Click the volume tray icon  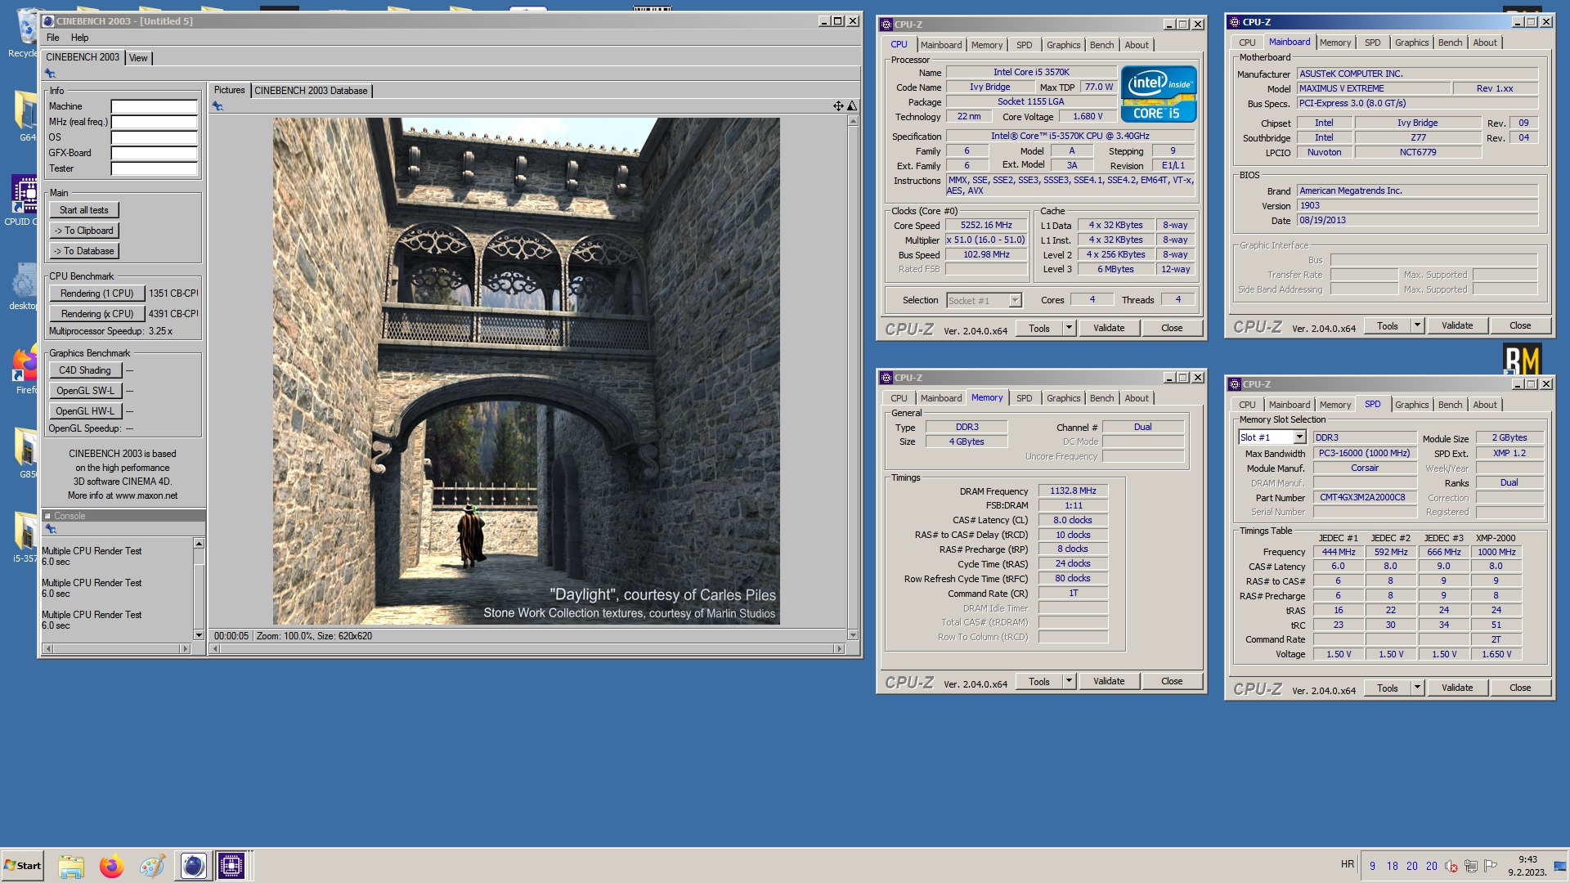click(x=1451, y=866)
